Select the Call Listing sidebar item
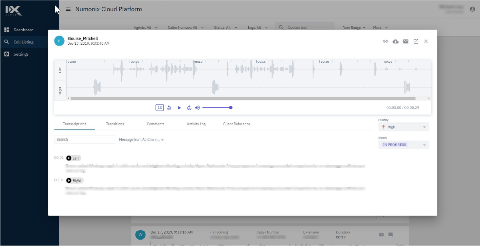 tap(23, 42)
